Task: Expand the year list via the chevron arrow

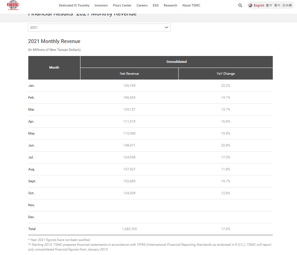Action: (166, 27)
